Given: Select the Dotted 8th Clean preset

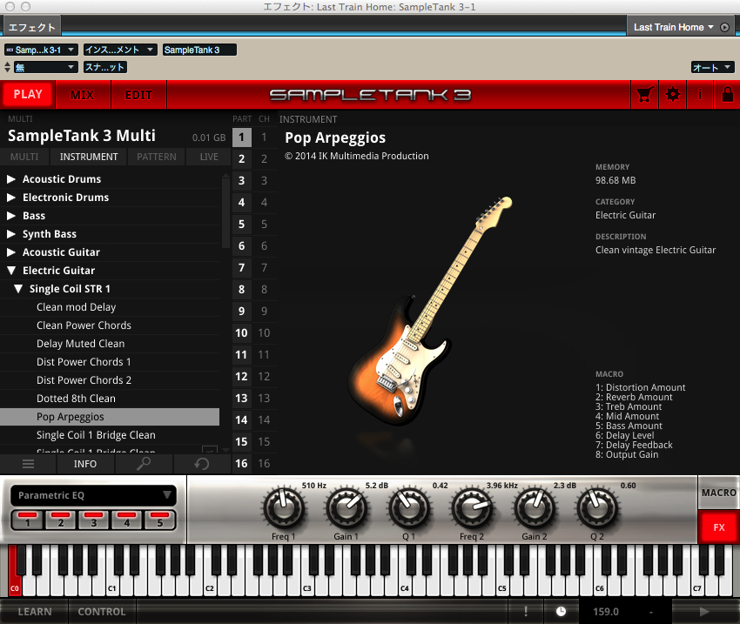Looking at the screenshot, I should [110, 399].
